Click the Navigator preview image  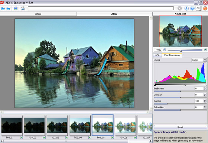tap(181, 31)
